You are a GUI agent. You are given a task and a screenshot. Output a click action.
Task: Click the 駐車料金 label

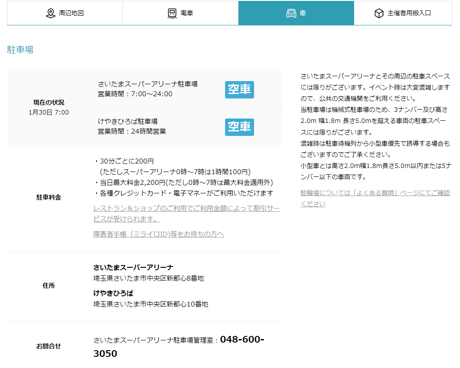pyautogui.click(x=48, y=197)
